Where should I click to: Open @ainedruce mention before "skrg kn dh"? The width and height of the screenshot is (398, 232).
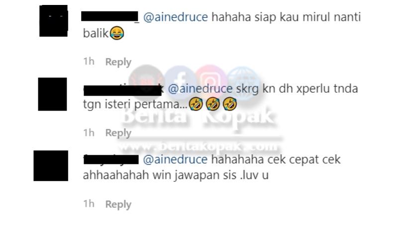(200, 89)
